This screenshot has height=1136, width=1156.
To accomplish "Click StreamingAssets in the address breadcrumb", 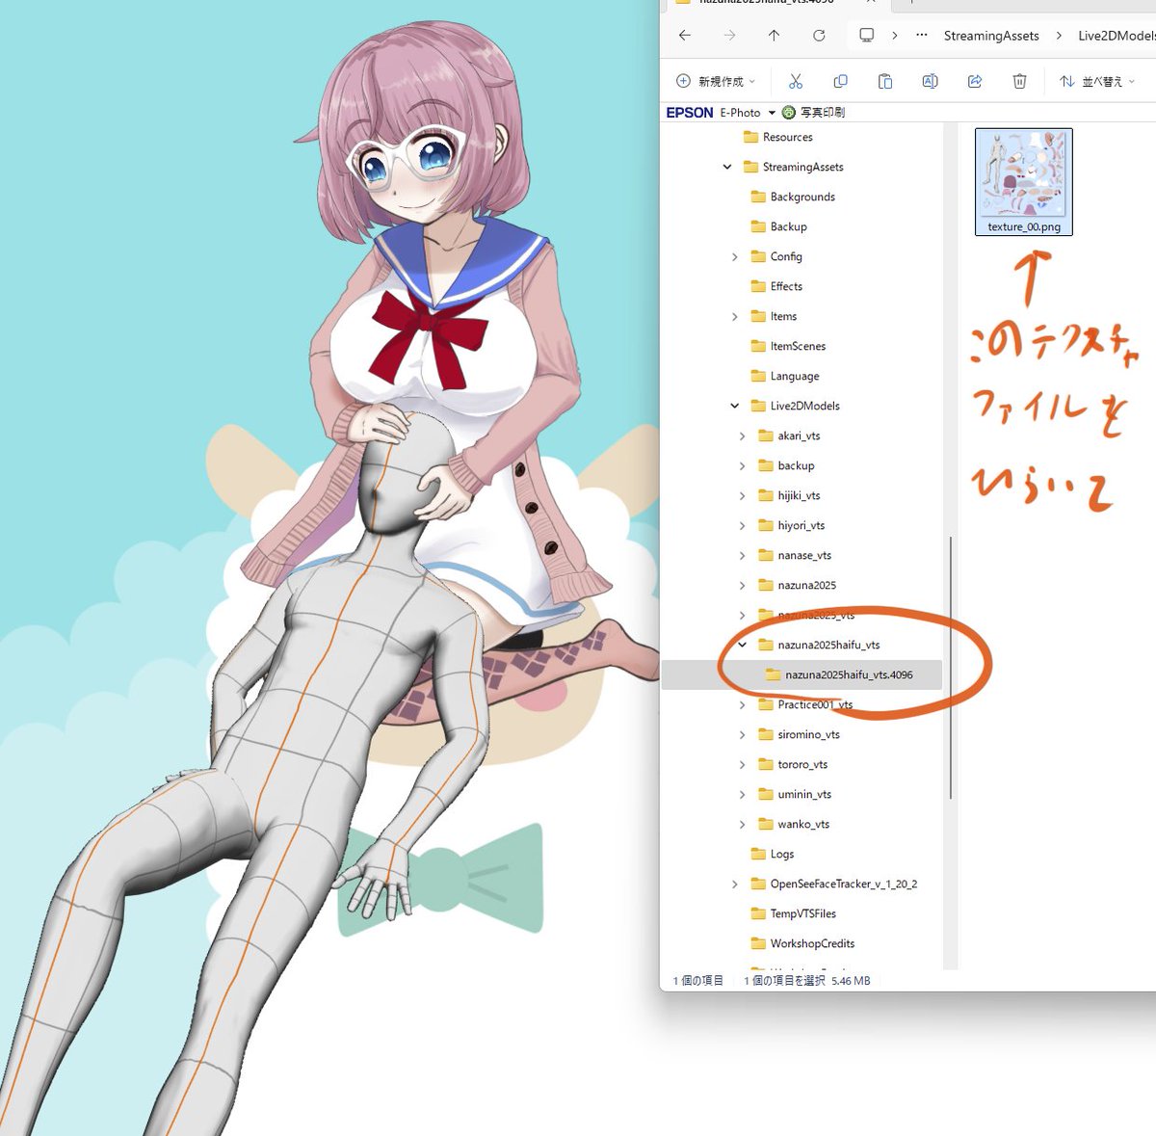I will [991, 36].
